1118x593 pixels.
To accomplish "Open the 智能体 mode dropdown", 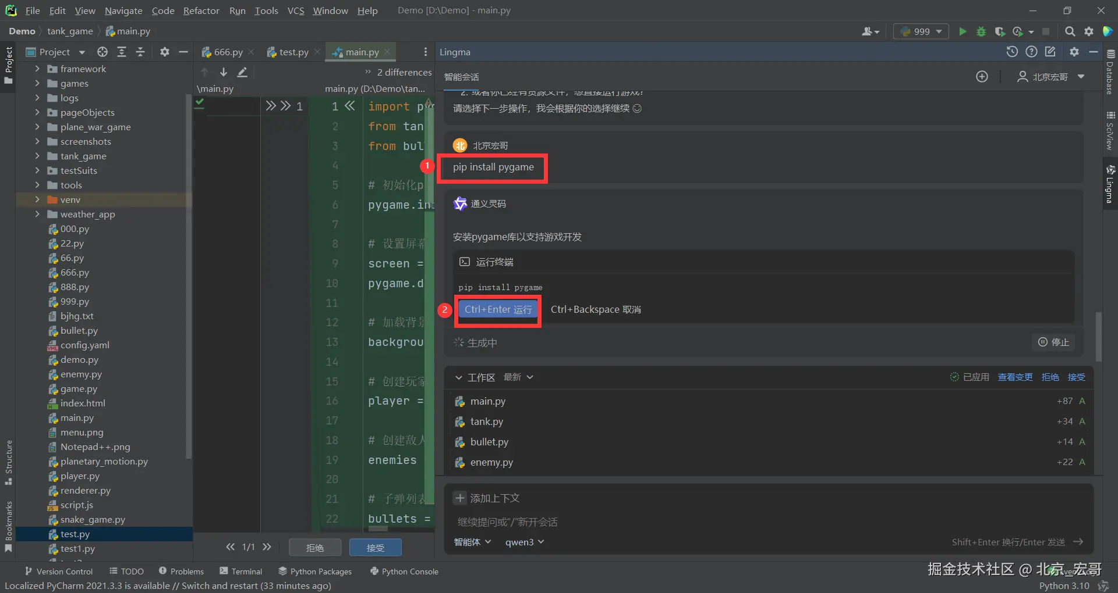I will coord(472,542).
